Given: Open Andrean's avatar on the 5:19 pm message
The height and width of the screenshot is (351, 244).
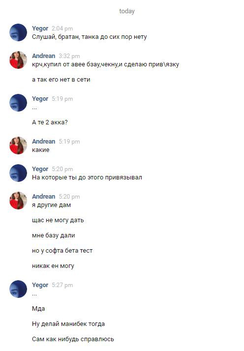Looking at the screenshot, I should coord(18,146).
